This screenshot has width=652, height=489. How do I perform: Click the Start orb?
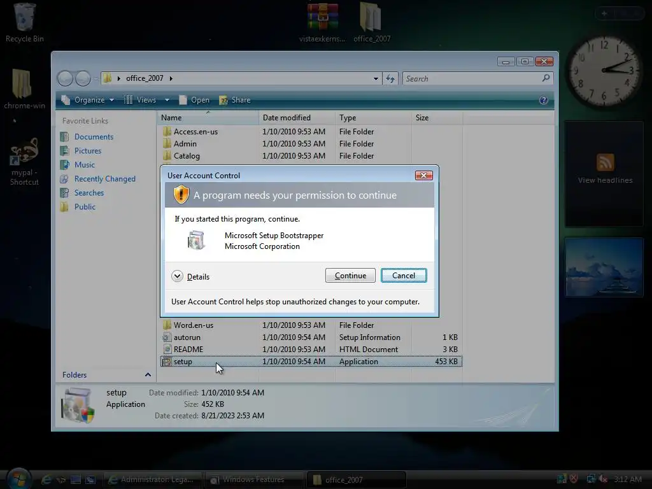click(x=18, y=479)
